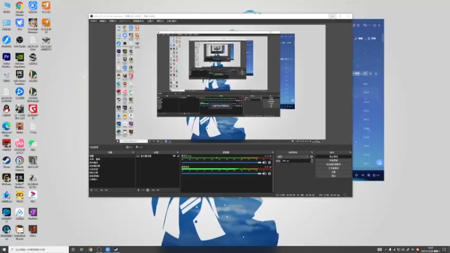Open the File menu in OBS
This screenshot has height=253, width=450.
tap(93, 21)
